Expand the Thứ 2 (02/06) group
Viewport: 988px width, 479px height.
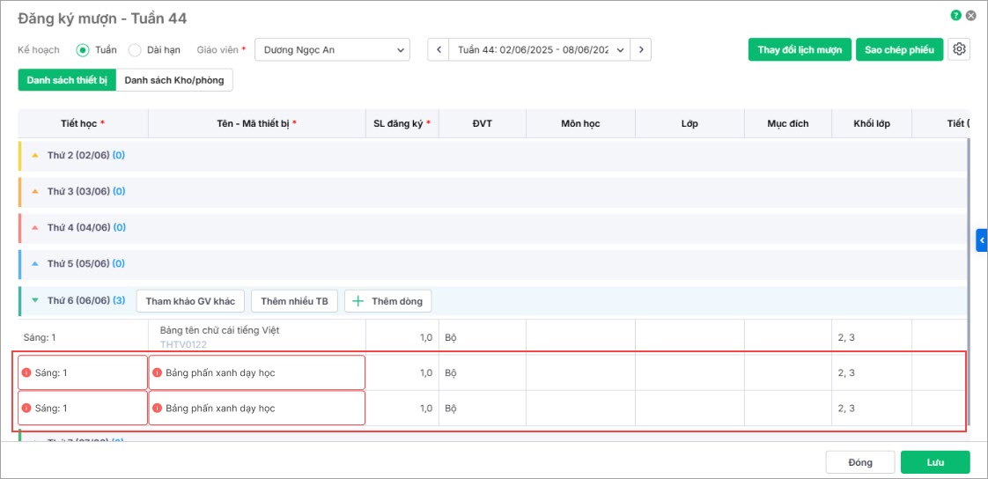pyautogui.click(x=35, y=155)
